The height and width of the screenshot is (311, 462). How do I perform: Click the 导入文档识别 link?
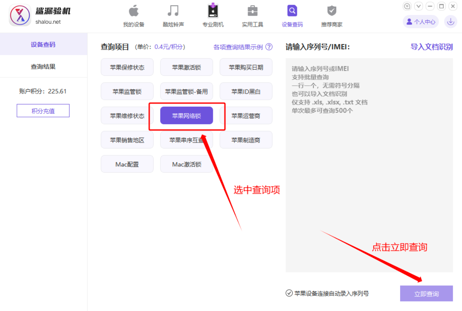point(431,46)
